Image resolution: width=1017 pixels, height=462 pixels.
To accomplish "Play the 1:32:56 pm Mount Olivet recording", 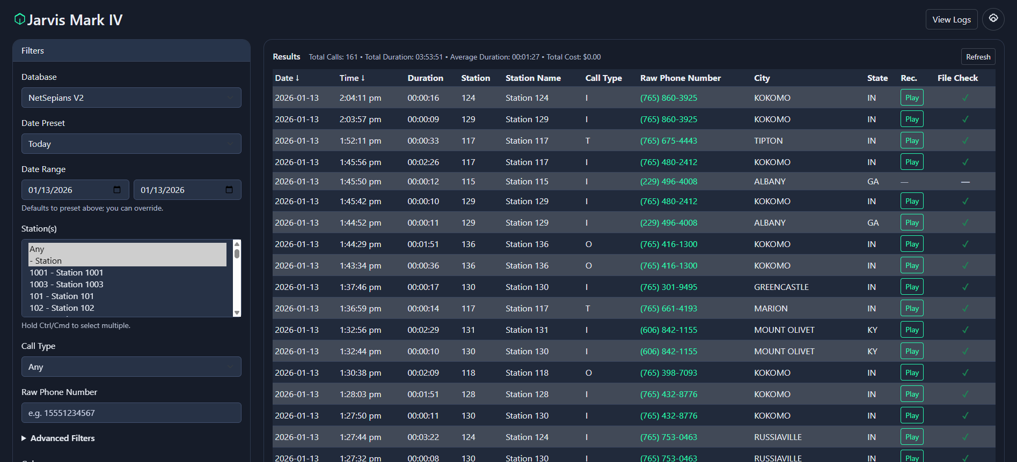I will [912, 330].
